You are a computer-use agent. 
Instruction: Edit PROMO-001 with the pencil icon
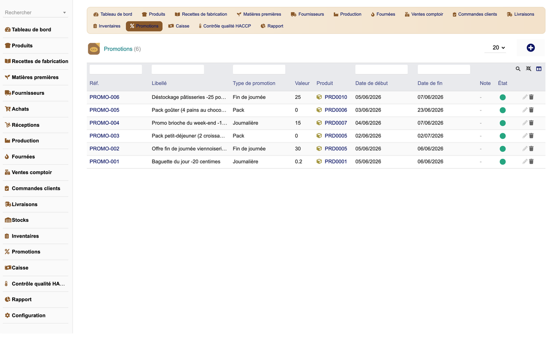click(x=525, y=162)
